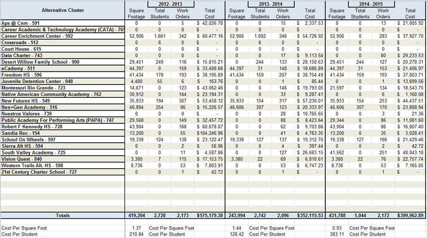
Task: Click the 2014-2015 Work Orders column header
Action: (383, 14)
